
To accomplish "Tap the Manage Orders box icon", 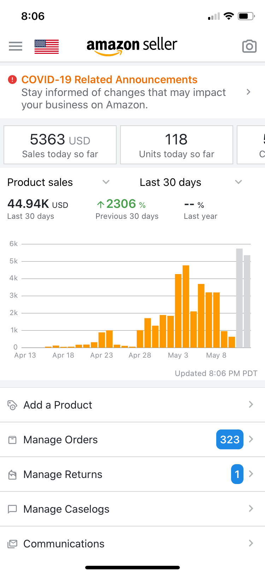I will point(12,440).
